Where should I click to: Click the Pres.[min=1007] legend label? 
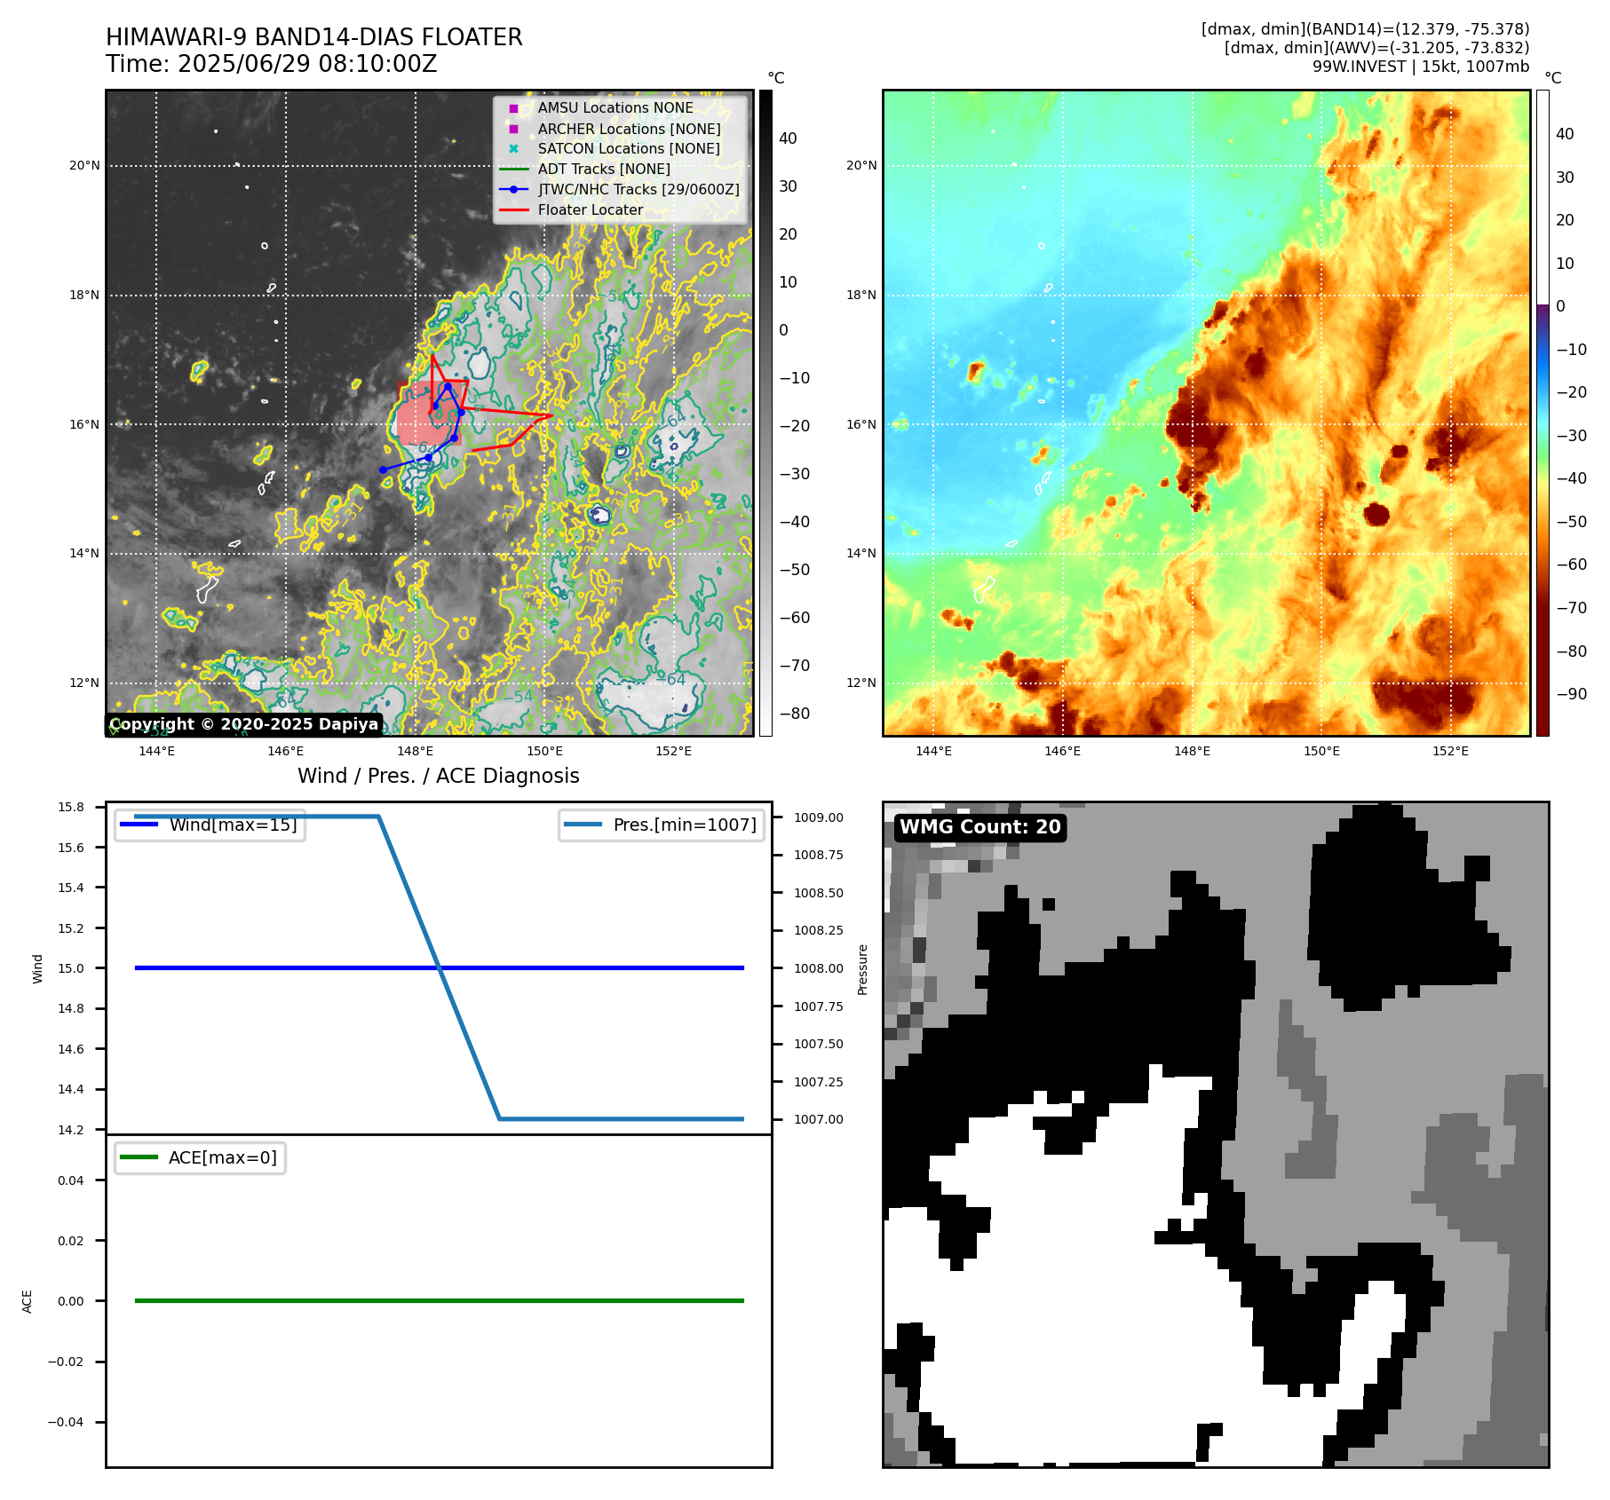(686, 825)
